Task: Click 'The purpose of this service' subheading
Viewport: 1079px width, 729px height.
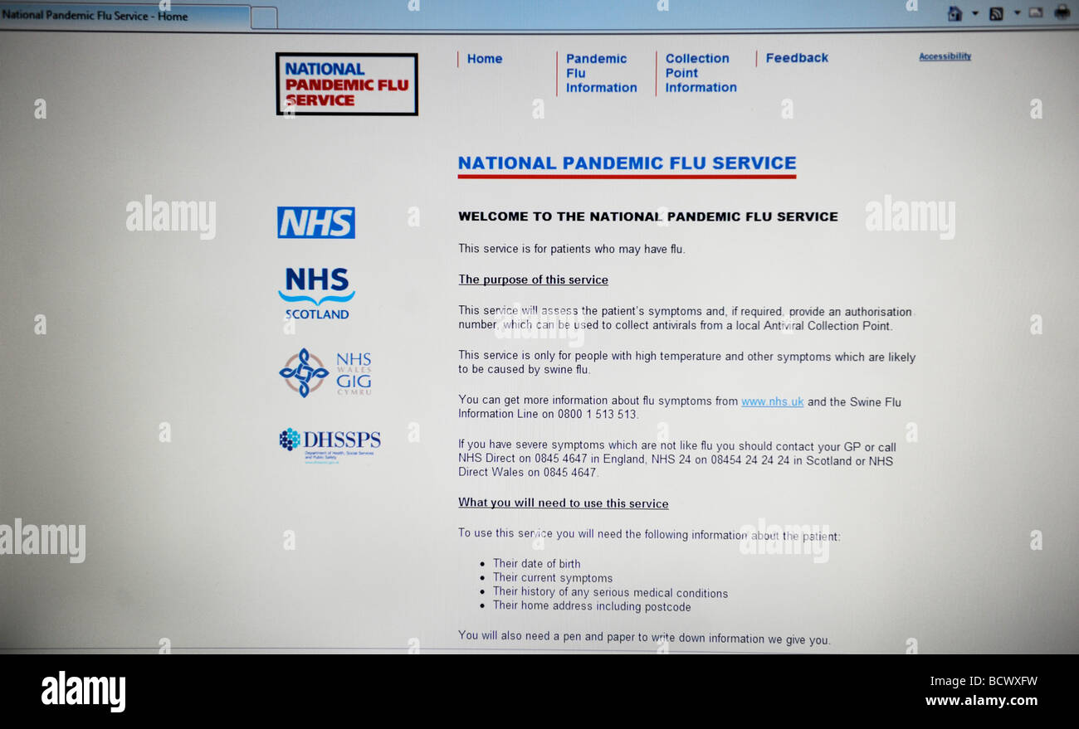Action: tap(533, 280)
